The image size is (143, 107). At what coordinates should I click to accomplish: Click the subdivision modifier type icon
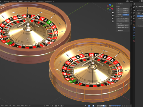tap(139, 13)
